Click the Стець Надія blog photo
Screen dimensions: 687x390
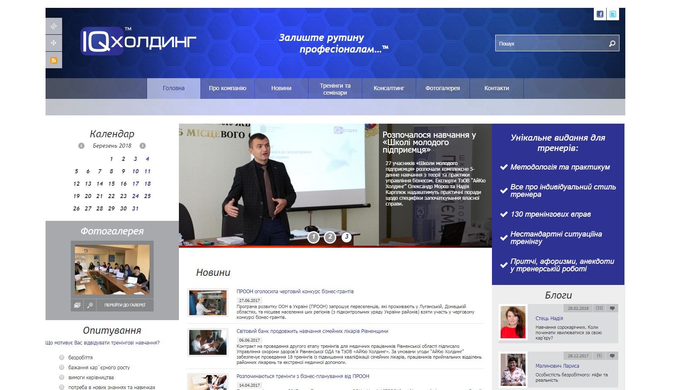pyautogui.click(x=513, y=323)
